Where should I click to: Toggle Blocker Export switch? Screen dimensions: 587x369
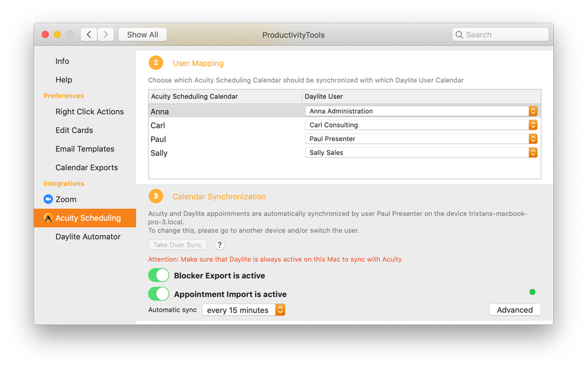(x=158, y=275)
